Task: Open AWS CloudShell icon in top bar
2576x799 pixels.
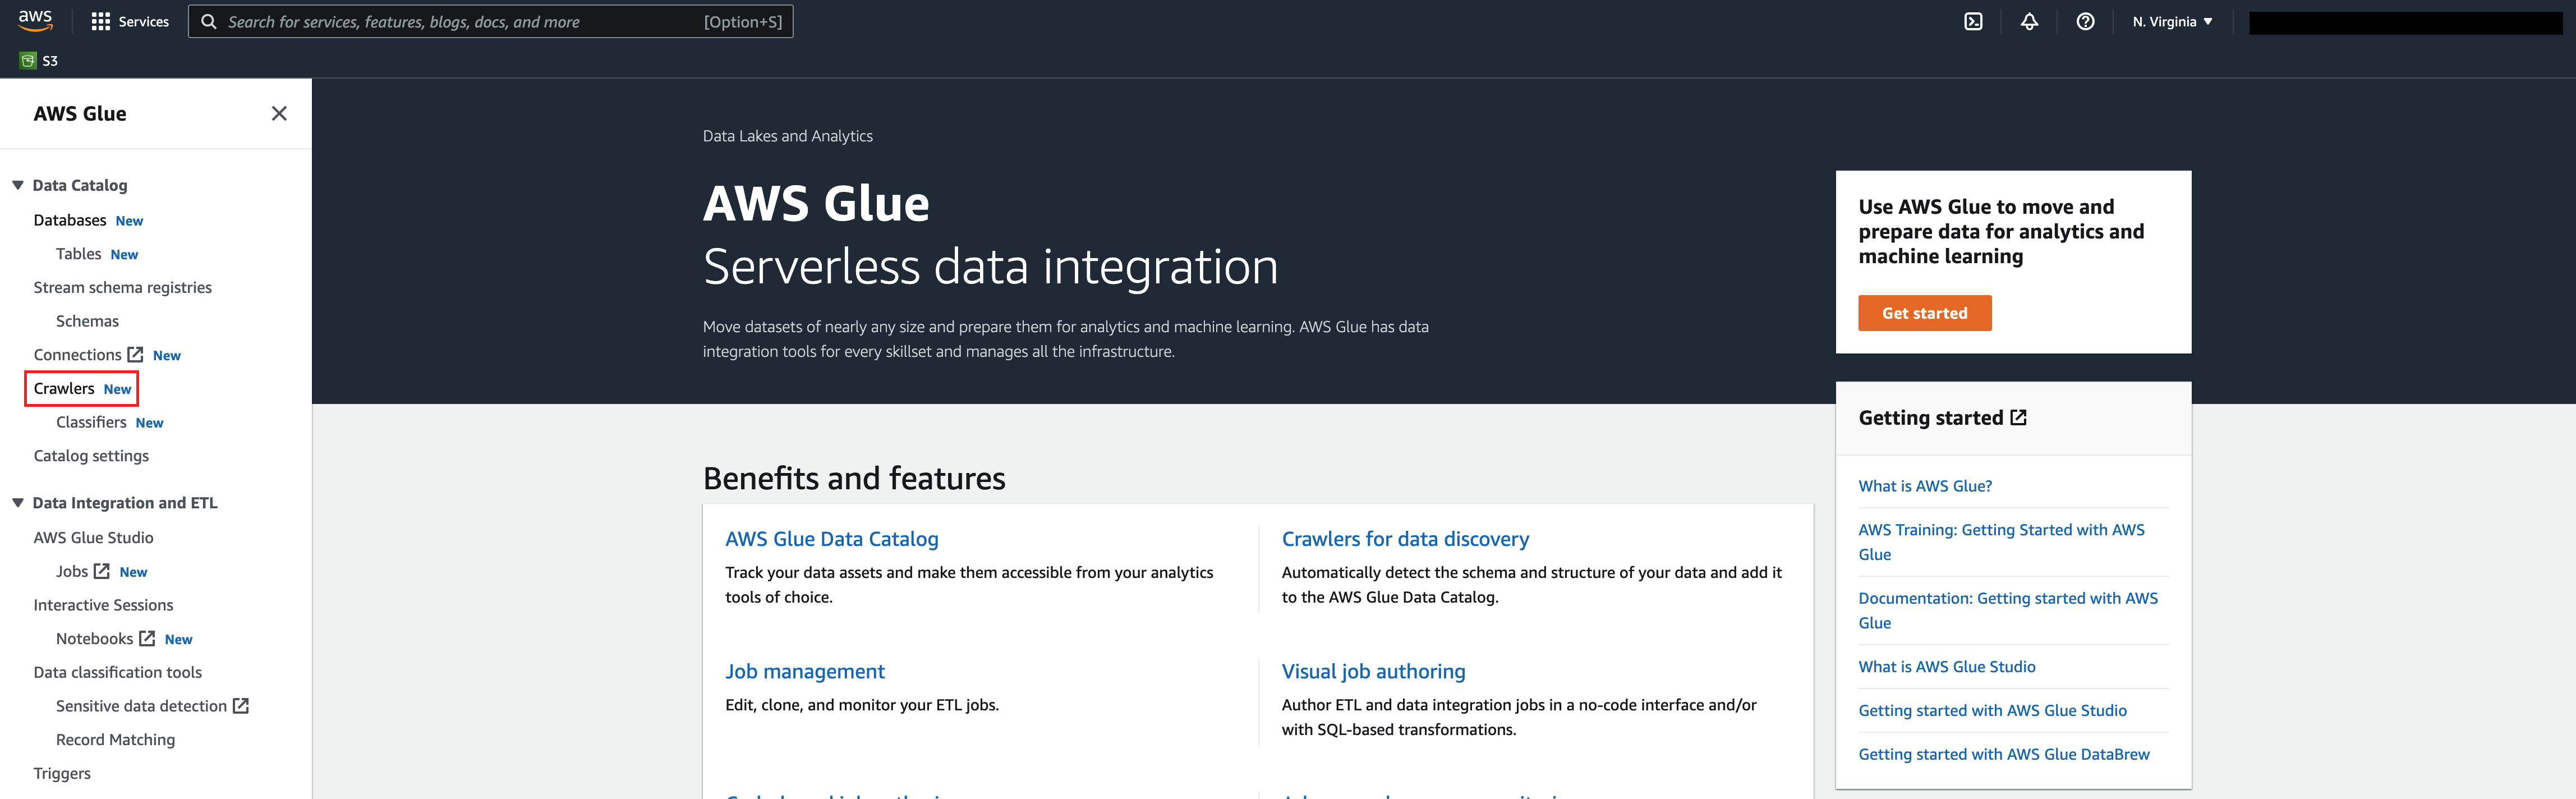Action: click(1972, 22)
